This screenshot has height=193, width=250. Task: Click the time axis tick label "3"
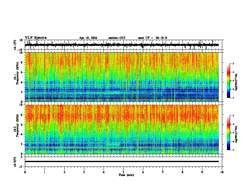click(84, 172)
